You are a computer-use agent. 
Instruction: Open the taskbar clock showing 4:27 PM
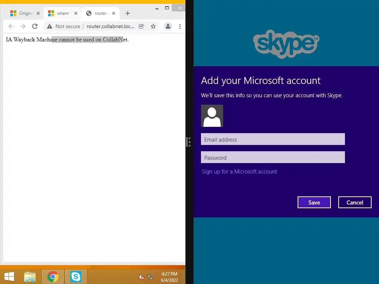[170, 277]
